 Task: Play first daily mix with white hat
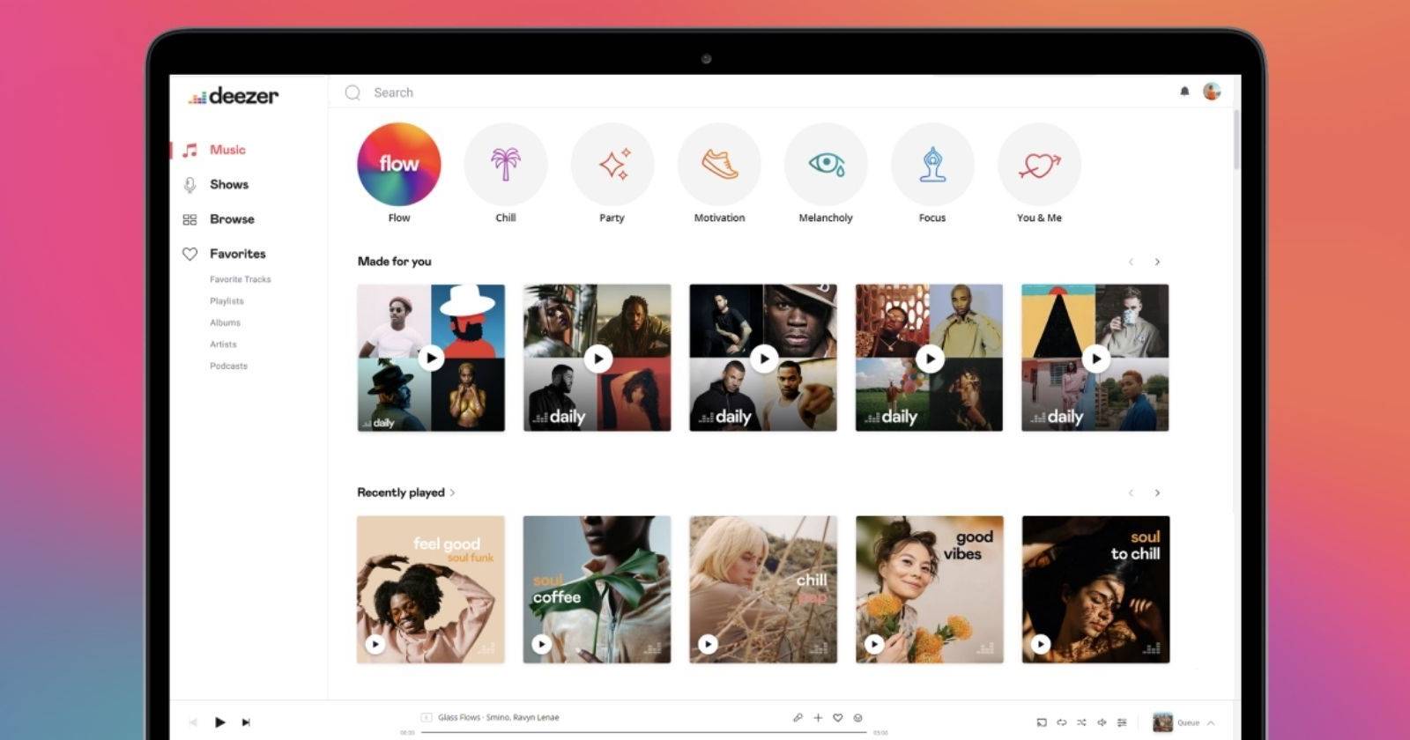(431, 358)
